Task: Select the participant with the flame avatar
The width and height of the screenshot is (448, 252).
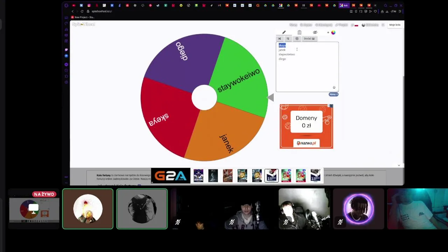Action: tap(88, 209)
